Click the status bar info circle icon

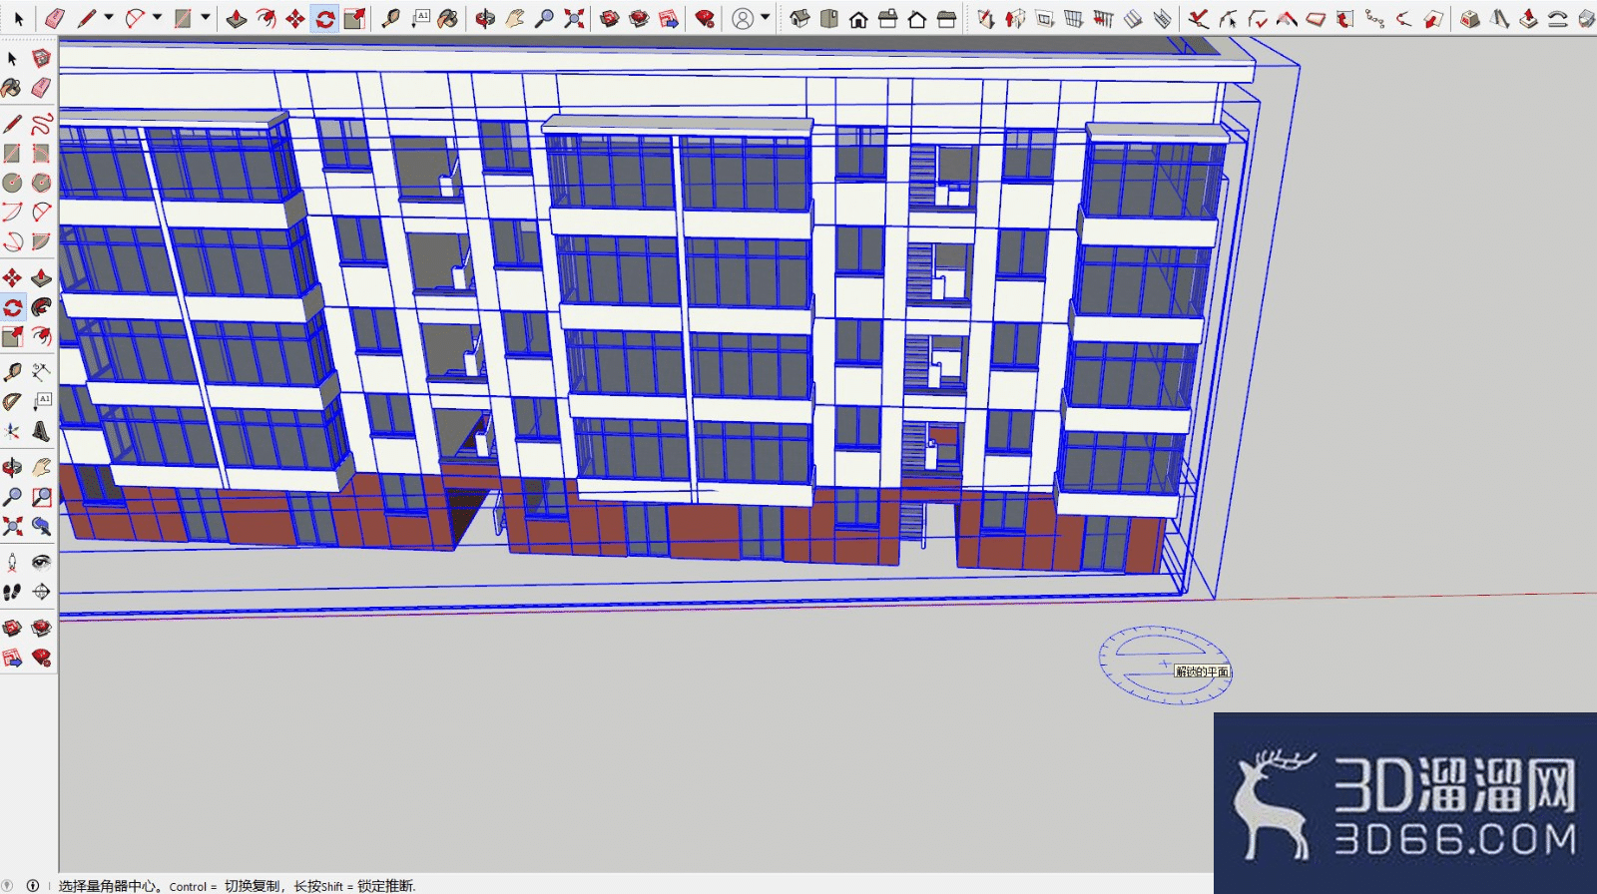point(33,885)
